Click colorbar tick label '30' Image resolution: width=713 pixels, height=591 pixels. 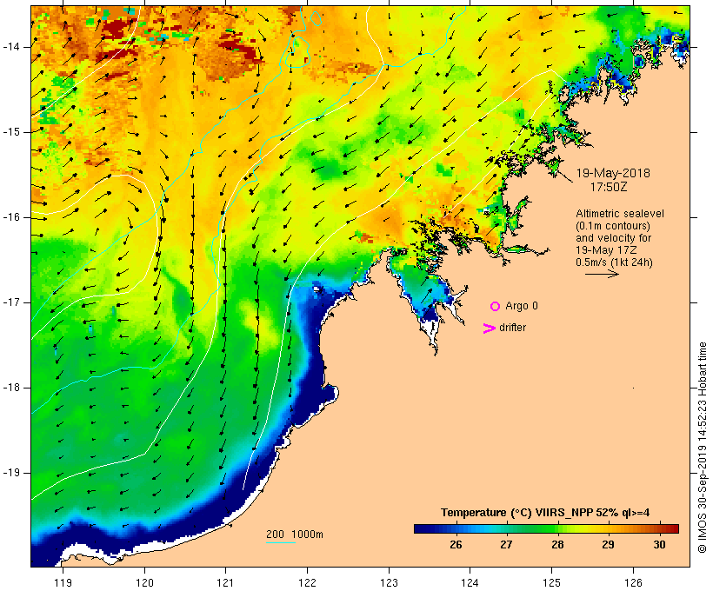659,545
